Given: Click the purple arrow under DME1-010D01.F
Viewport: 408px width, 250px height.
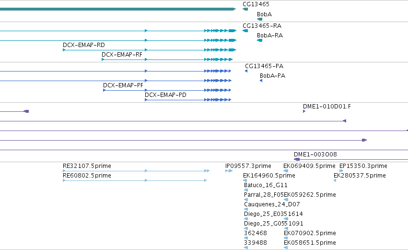Looking at the screenshot, I should [x=304, y=111].
